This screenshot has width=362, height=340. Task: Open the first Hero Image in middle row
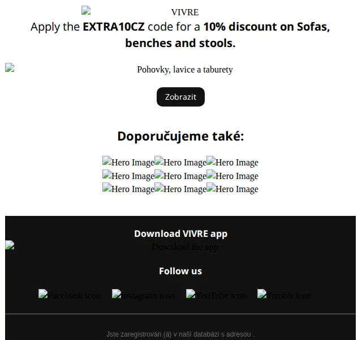pyautogui.click(x=128, y=176)
